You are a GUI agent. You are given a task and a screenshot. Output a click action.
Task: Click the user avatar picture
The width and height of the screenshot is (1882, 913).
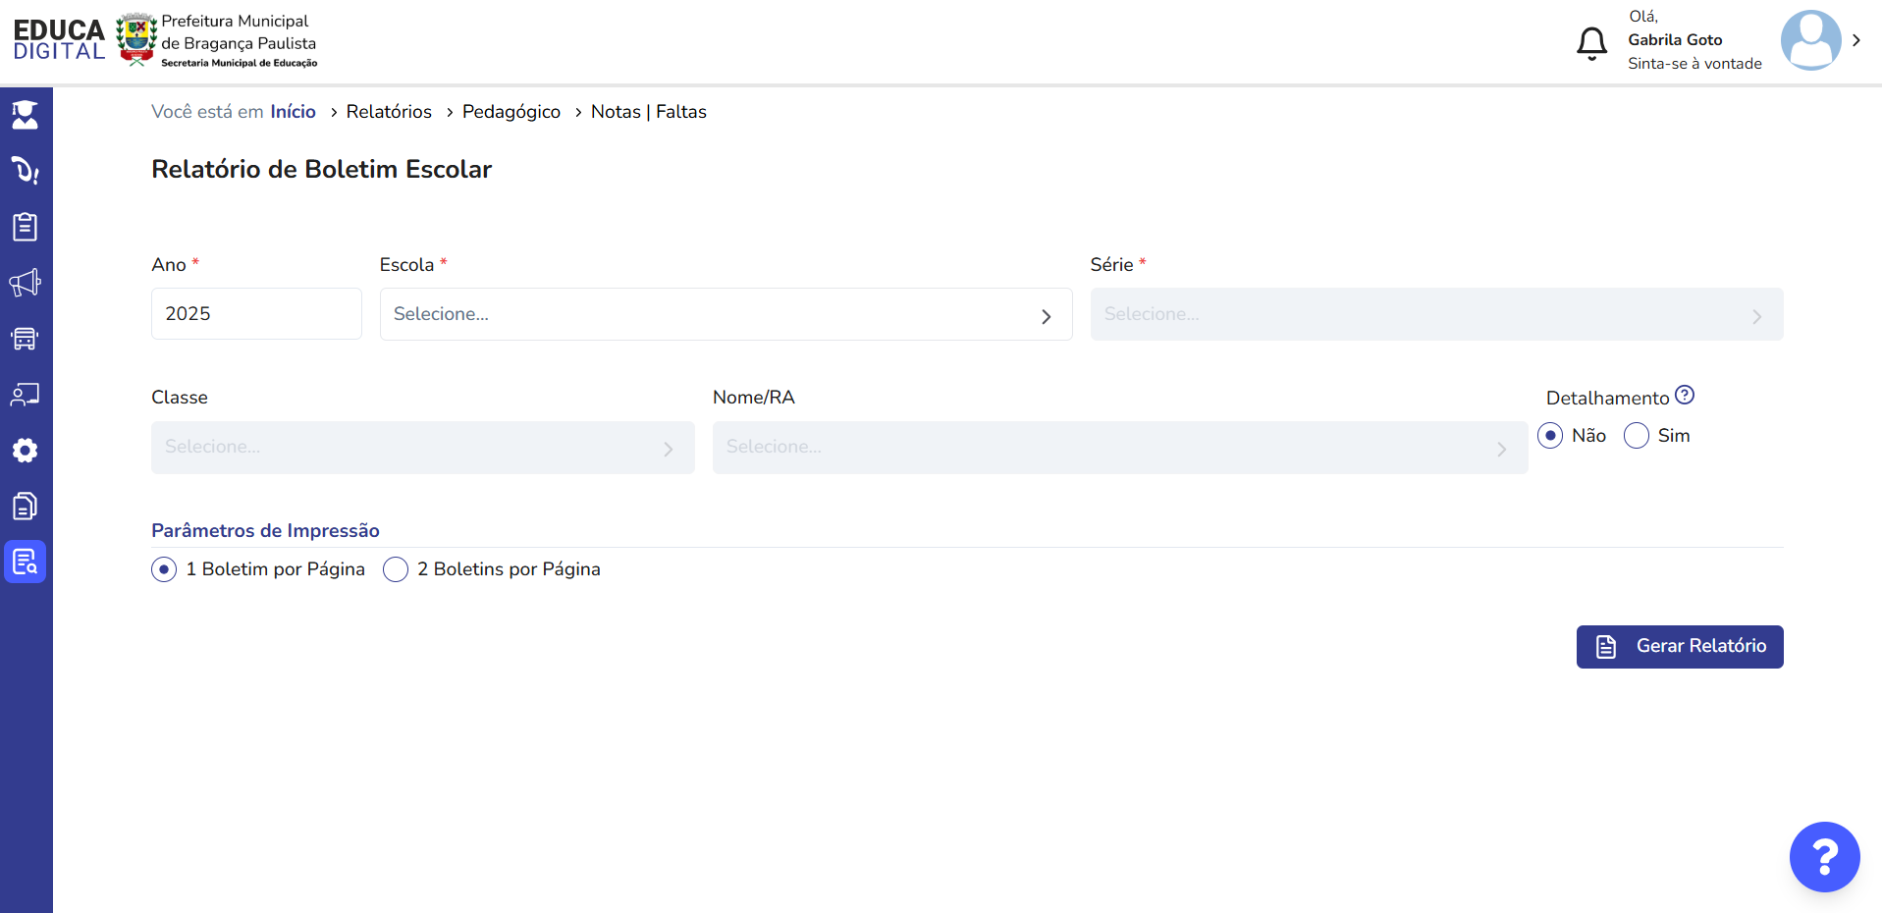[1810, 40]
